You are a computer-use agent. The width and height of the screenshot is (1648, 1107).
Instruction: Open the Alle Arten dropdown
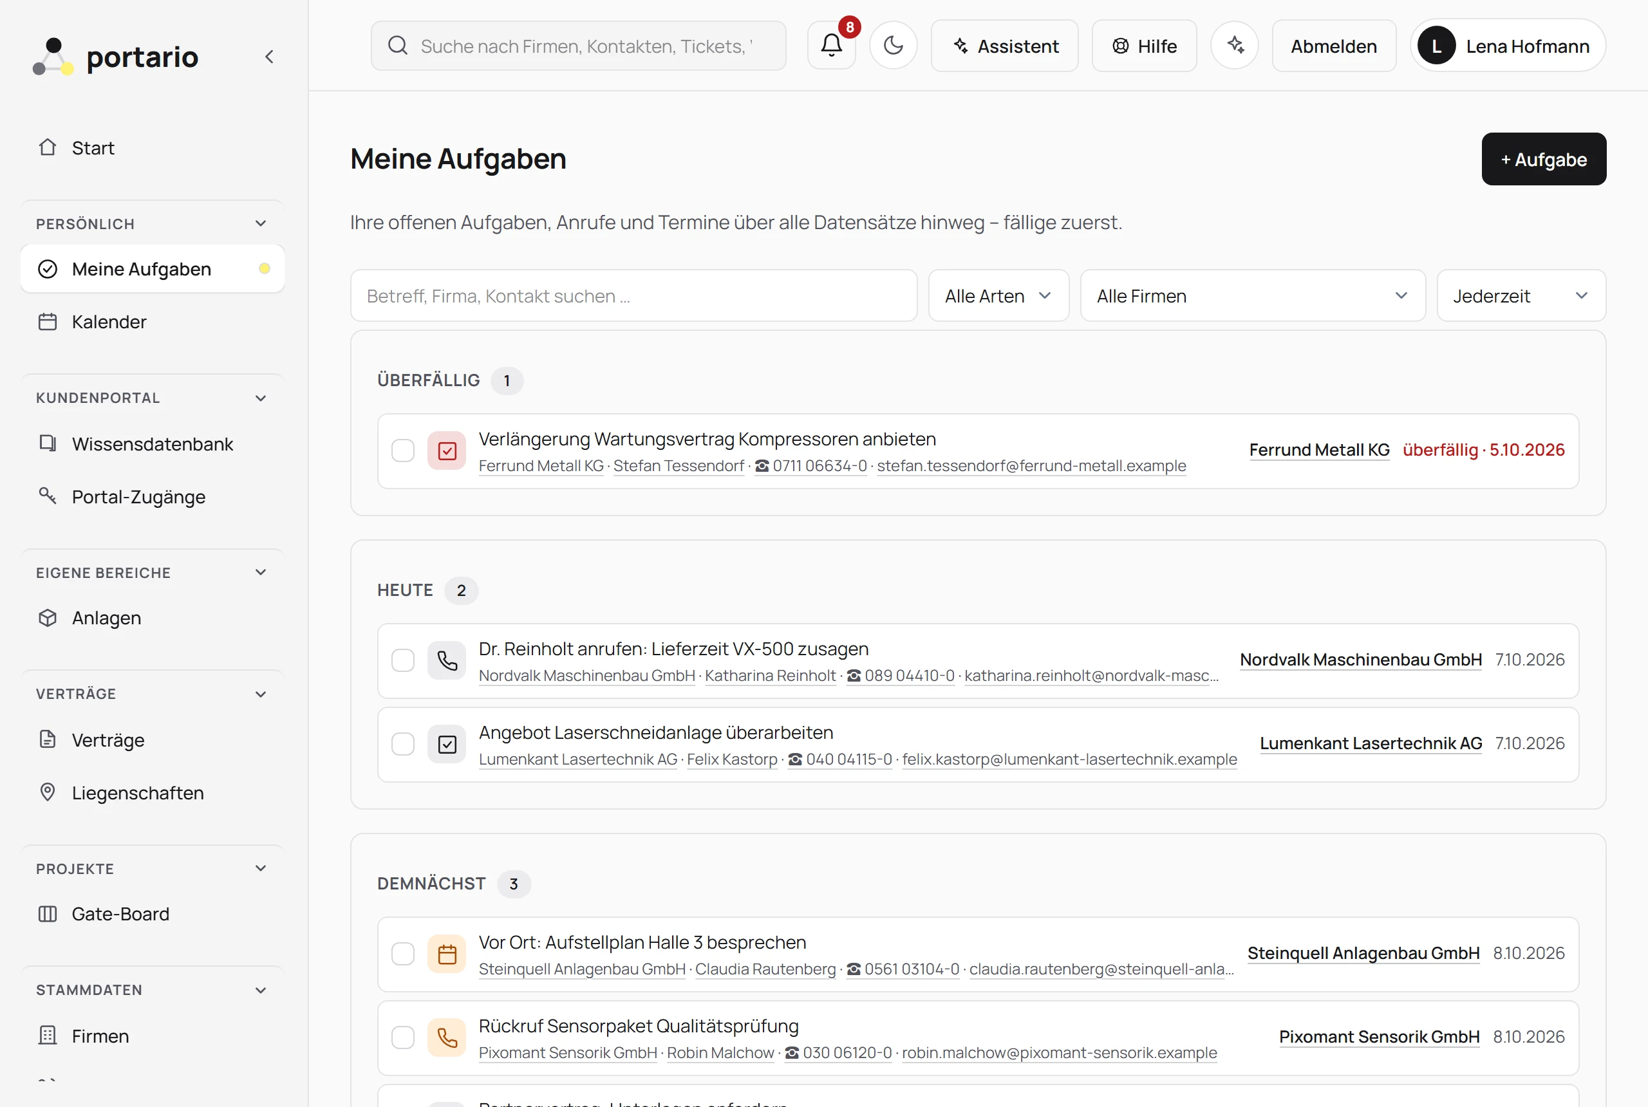[x=998, y=296]
